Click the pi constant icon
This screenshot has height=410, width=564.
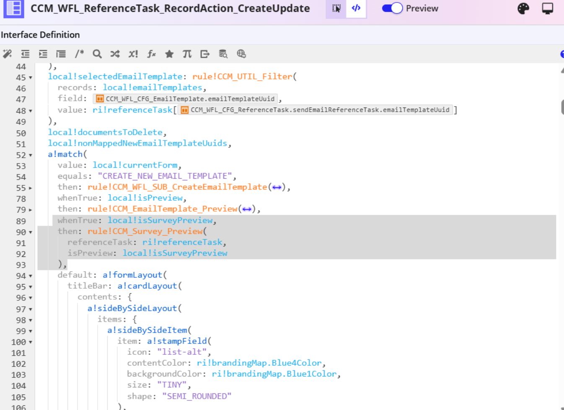click(187, 54)
